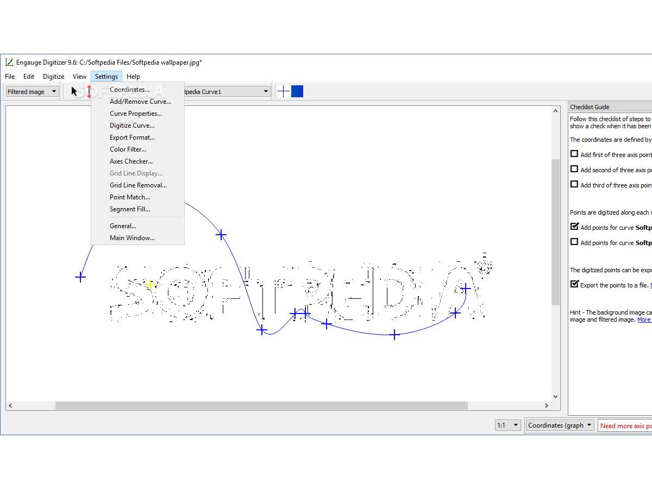Click the solid blue color swatch in toolbar
Screen dimensions: 652x489
click(x=297, y=91)
